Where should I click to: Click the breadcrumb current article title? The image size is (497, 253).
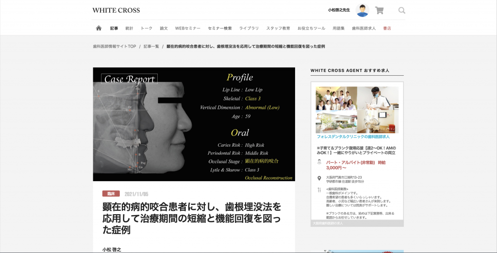click(246, 46)
